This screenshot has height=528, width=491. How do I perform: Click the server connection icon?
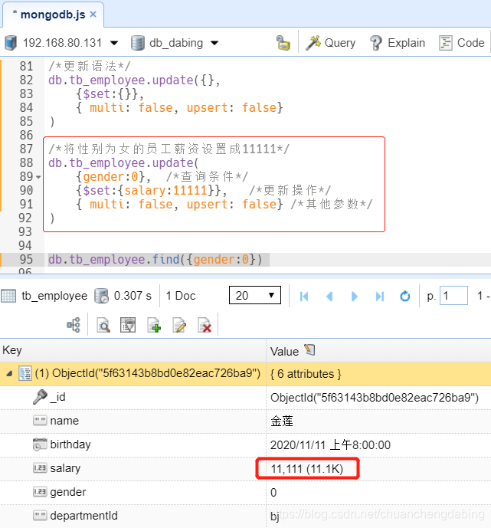tap(11, 43)
